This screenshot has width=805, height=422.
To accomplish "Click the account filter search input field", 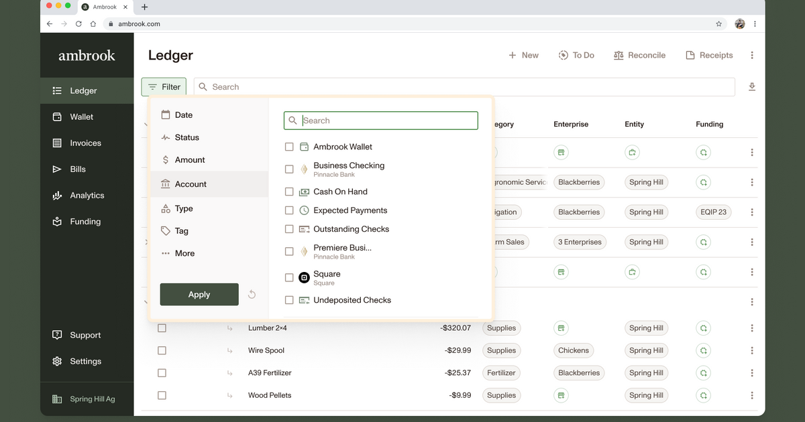I will pos(380,120).
